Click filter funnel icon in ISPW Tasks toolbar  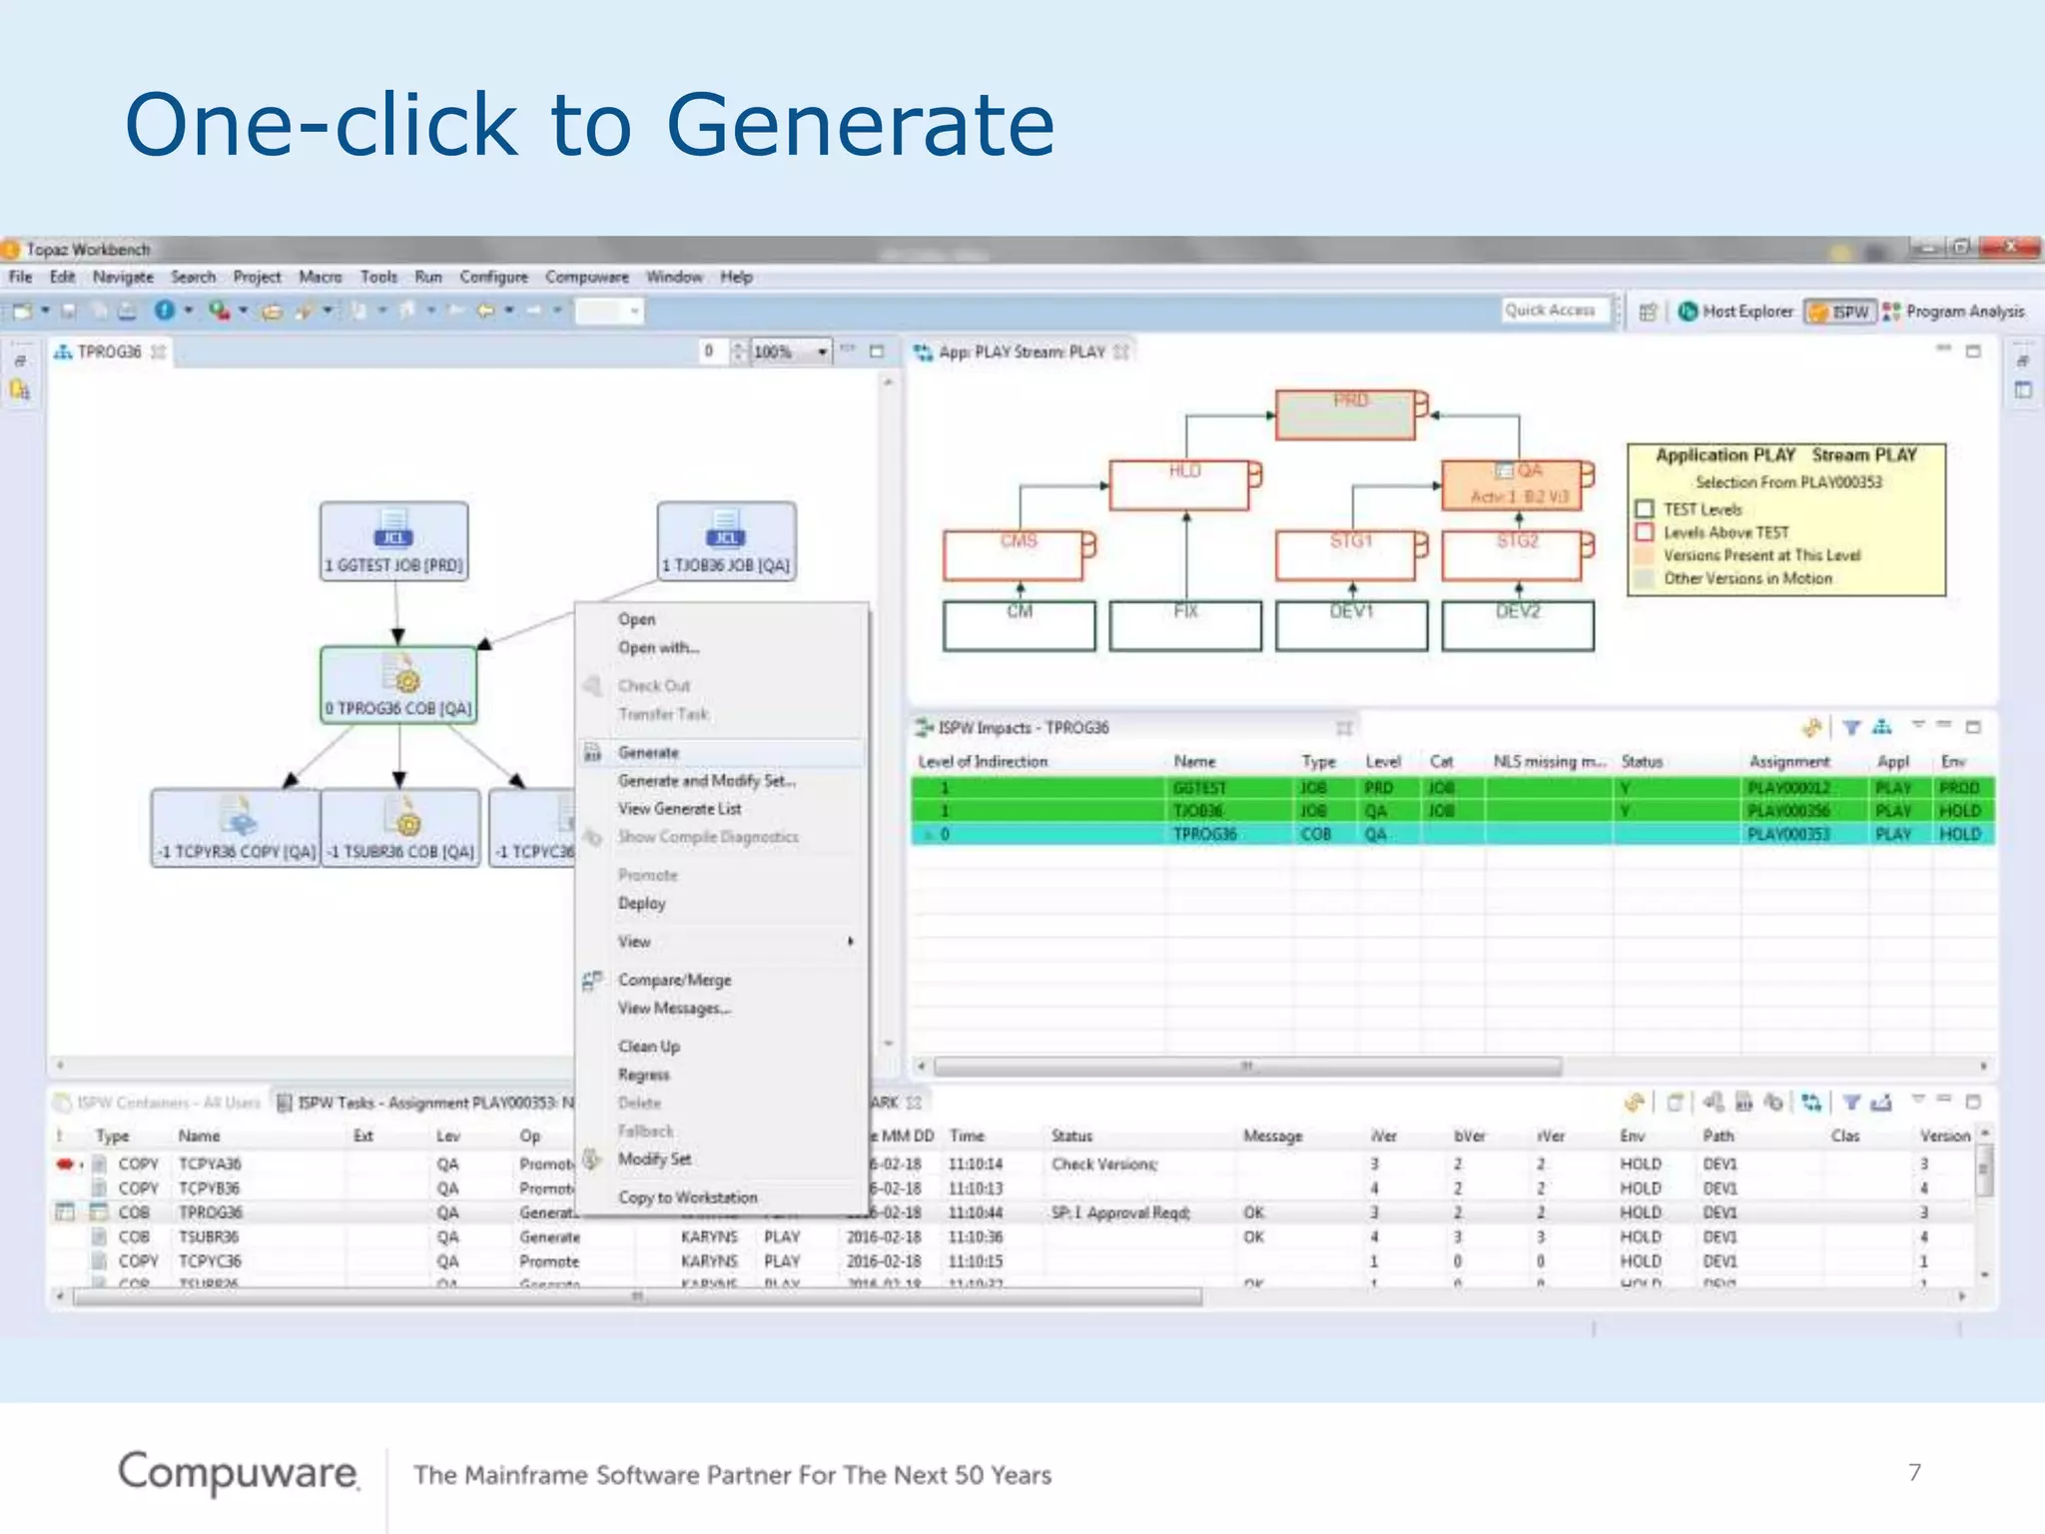[1851, 1103]
